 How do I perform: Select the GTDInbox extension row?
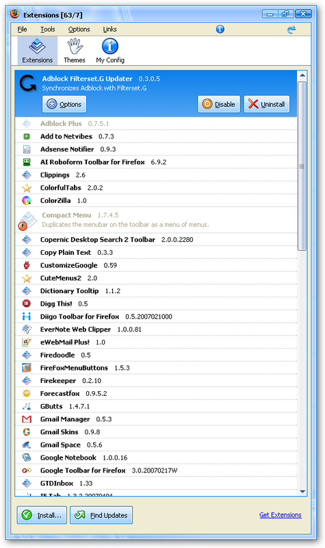(156, 484)
